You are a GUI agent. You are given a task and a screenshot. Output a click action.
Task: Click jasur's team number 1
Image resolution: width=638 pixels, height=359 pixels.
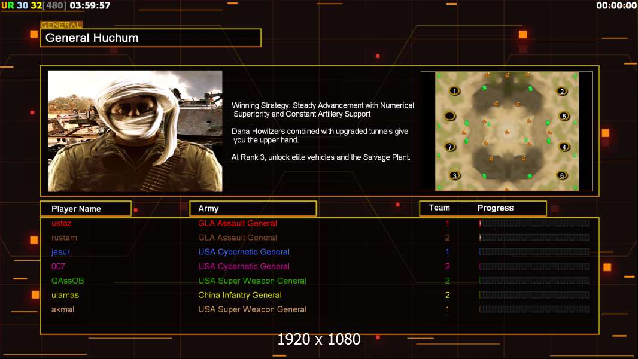[447, 252]
